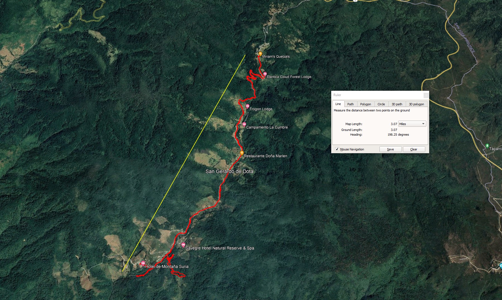Click the Save button in Ruler
Screen dimensions: 502x300
(x=390, y=149)
